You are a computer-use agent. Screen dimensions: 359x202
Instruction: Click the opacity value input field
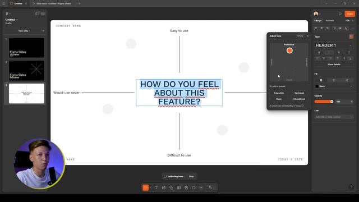pos(344,102)
